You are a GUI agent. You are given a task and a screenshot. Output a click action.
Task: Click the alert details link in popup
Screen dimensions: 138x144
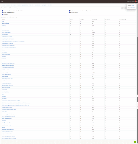point(133,7)
